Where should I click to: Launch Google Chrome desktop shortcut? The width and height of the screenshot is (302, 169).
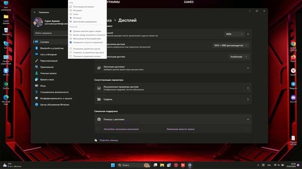(x=293, y=46)
